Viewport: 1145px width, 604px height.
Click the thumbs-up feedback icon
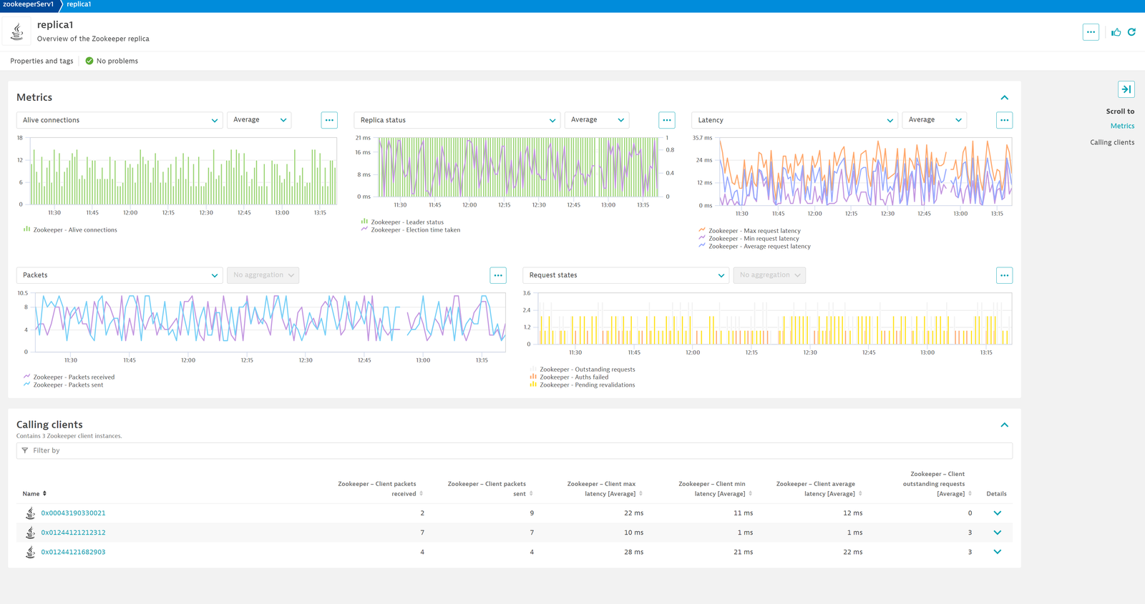pos(1116,32)
